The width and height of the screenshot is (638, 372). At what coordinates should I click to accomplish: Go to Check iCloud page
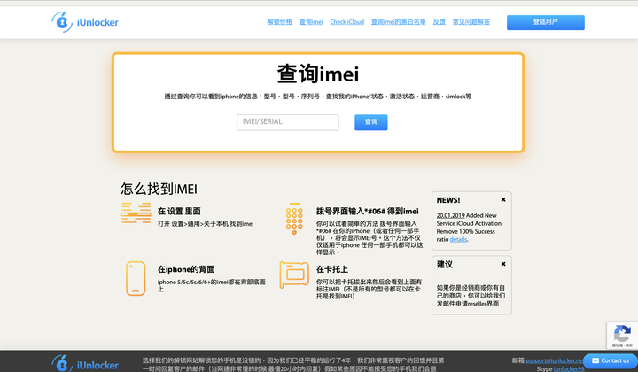coord(346,22)
